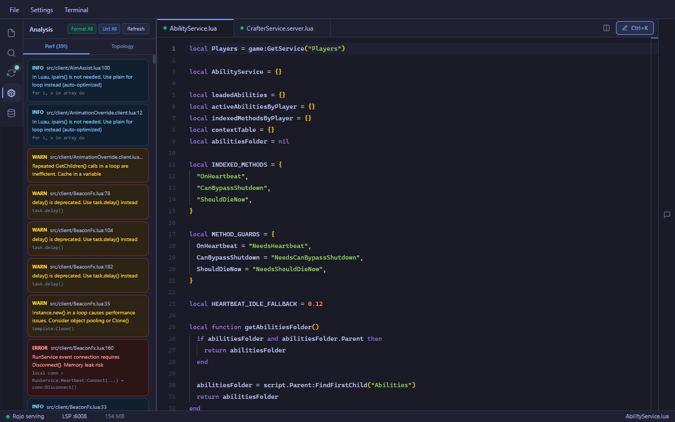Click the LSP :6008 status bar item

(x=60, y=416)
